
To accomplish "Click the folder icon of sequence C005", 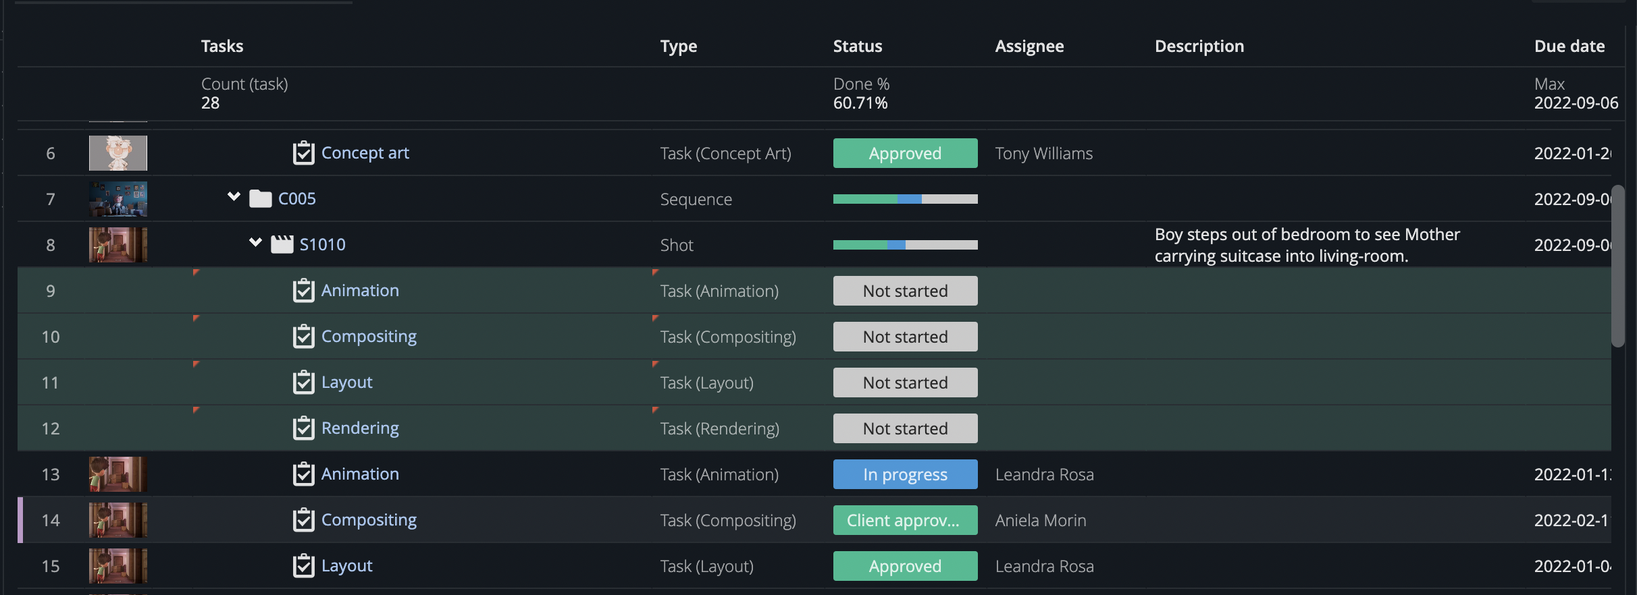I will click(260, 199).
